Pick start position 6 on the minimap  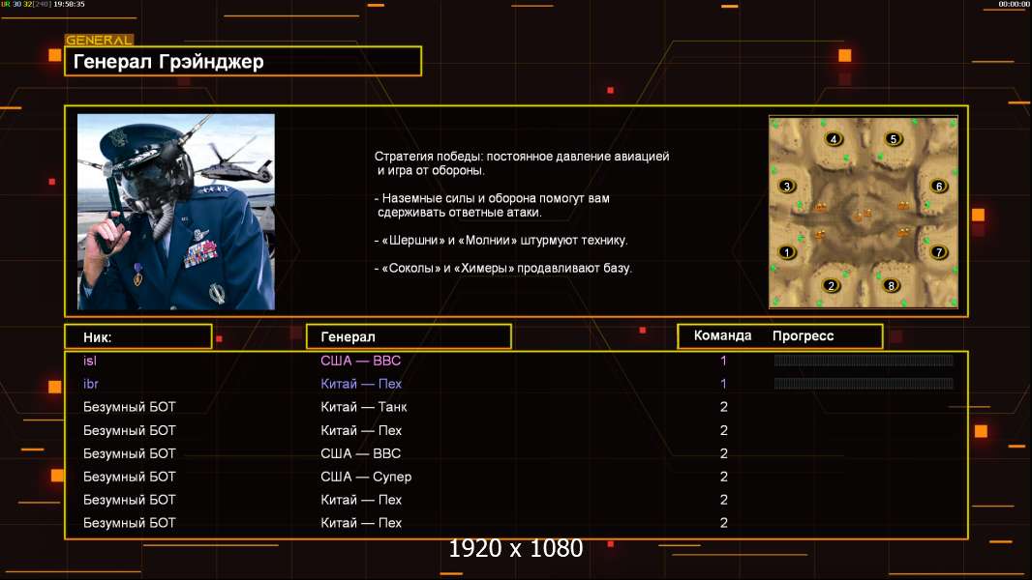[x=939, y=186]
